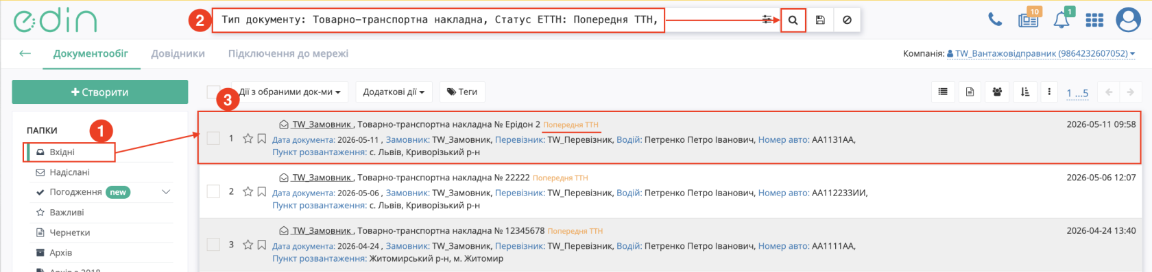Open the Дії з обраними док-ми dropdown

coord(290,92)
